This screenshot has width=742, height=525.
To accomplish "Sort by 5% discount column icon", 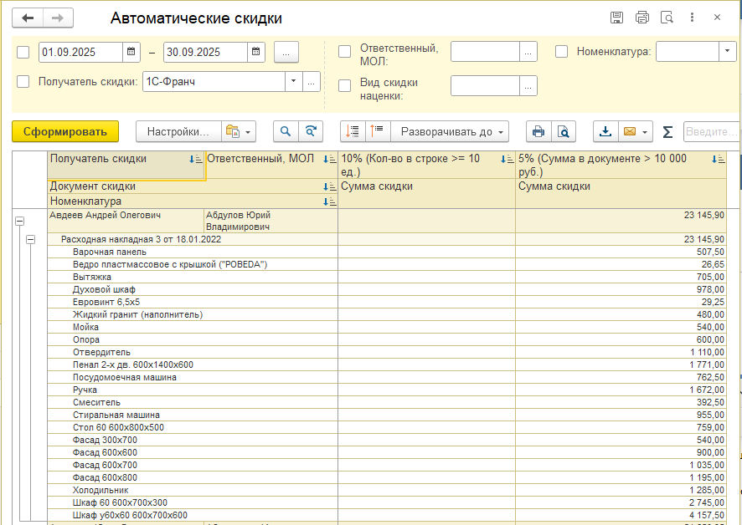I will (x=718, y=160).
